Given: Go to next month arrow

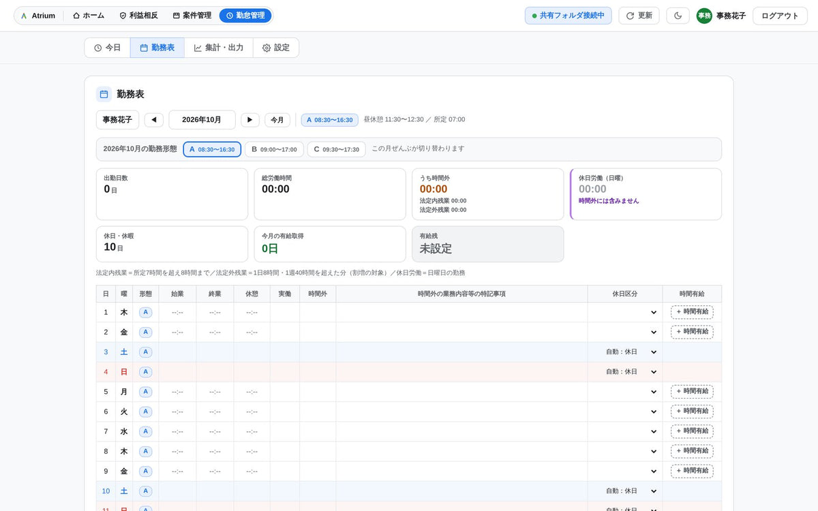Looking at the screenshot, I should point(250,120).
